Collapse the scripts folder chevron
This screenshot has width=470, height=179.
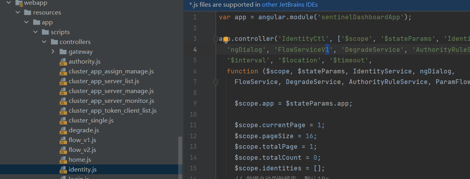click(35, 32)
